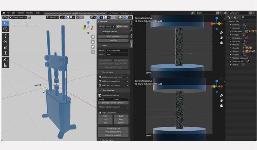Expand the Cameras outliner entry

230,28
